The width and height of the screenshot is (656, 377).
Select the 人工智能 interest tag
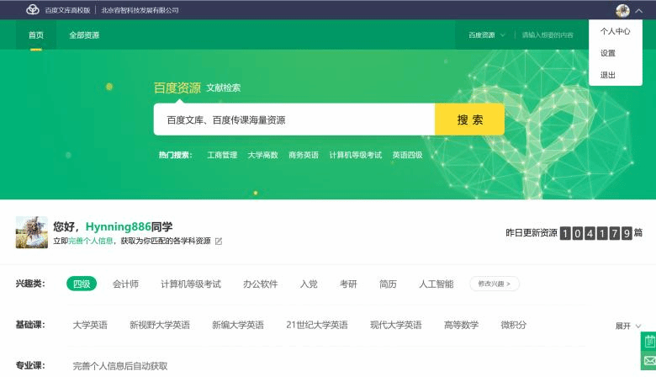tap(436, 284)
